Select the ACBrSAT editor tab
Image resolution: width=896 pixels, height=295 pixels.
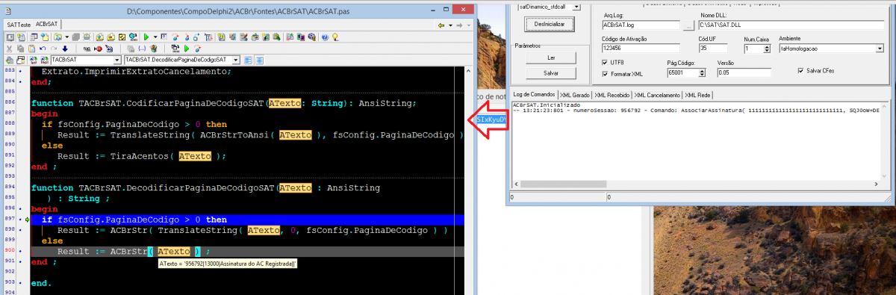[46, 25]
